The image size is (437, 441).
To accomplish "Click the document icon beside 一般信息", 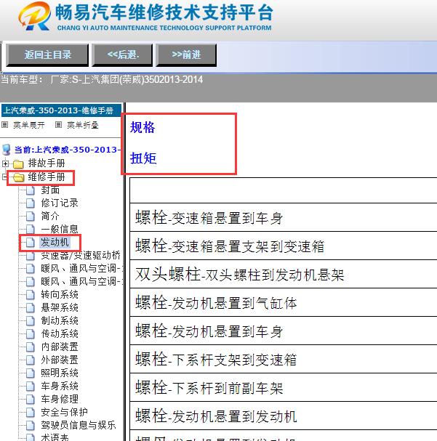I will coord(30,230).
